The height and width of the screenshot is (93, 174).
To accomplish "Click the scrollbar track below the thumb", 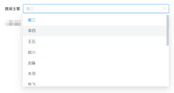I will click(x=167, y=66).
